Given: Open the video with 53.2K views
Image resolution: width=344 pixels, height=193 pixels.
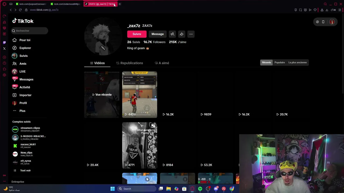Looking at the screenshot, I should tap(216, 145).
